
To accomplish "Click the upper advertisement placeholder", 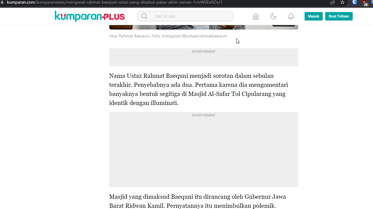I will click(203, 57).
